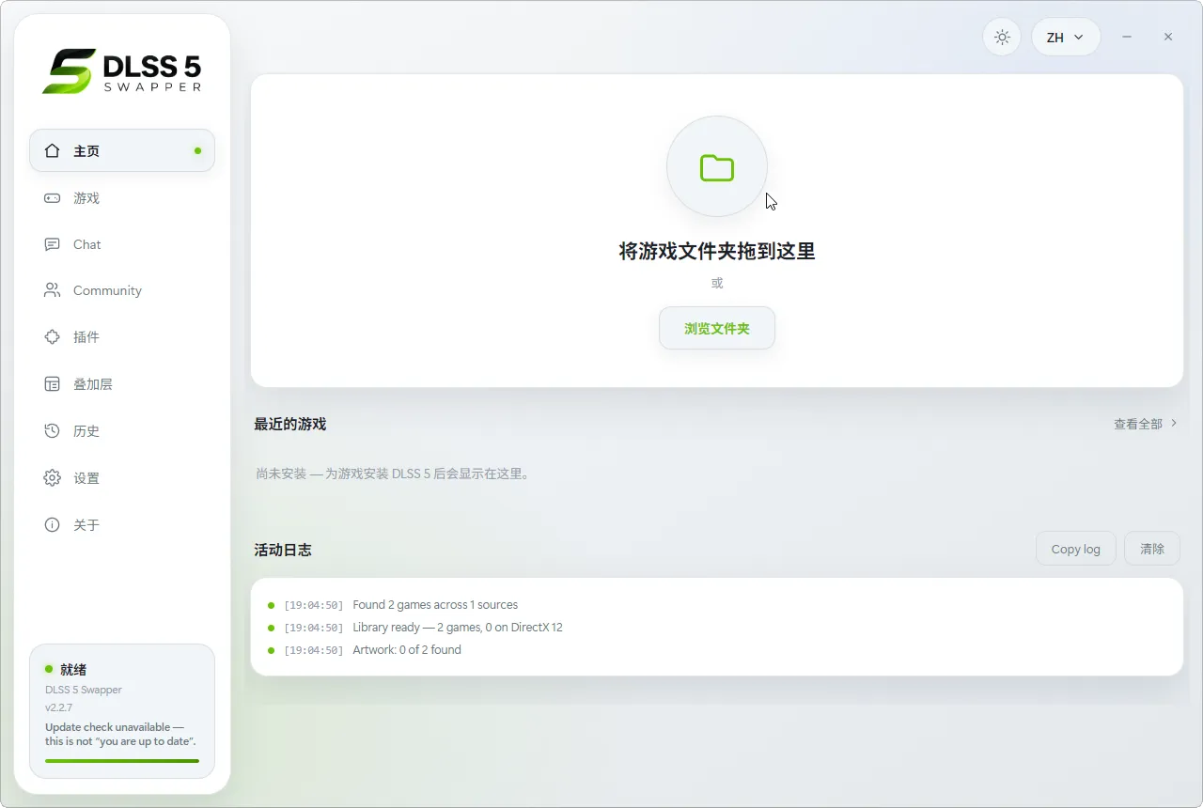Open the 关于 page
The image size is (1203, 808).
tap(122, 525)
